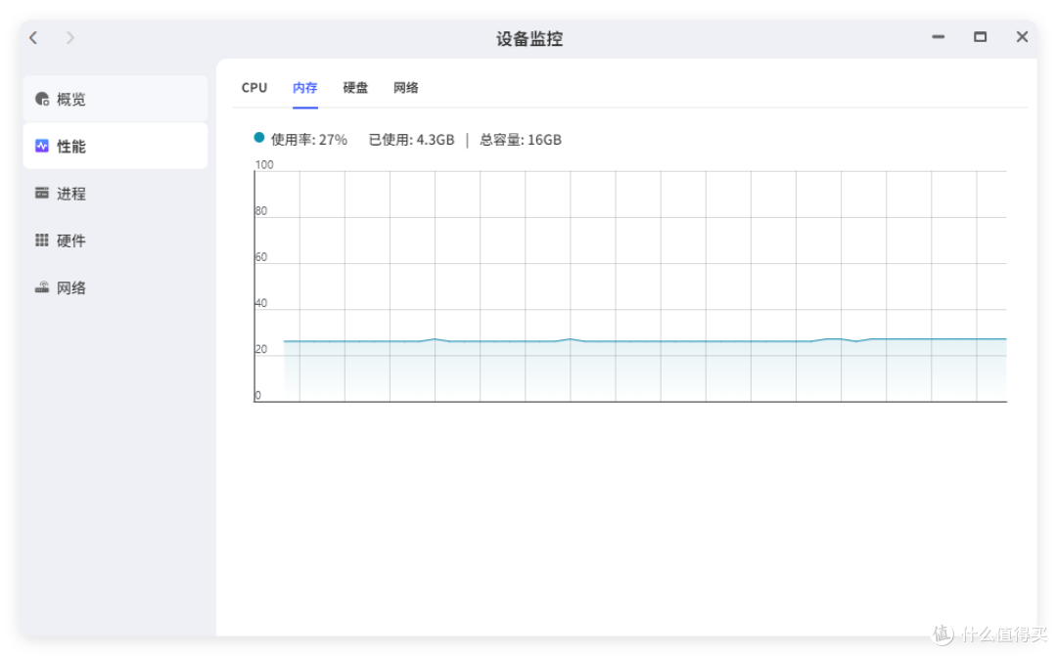Click the 使用率: 27% label
Image resolution: width=1057 pixels, height=656 pixels.
[308, 140]
